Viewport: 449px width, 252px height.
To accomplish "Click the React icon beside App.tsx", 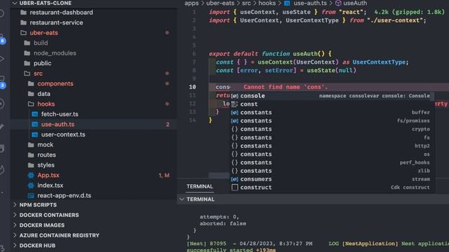I will [x=31, y=175].
